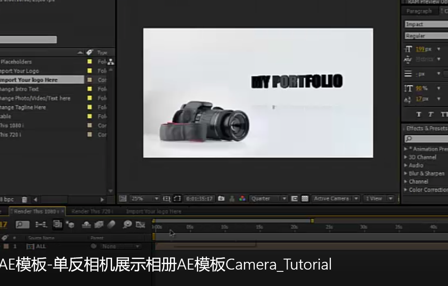Toggle the Transparency Grid icon
Screen dimensions: 448x286
tap(305, 198)
